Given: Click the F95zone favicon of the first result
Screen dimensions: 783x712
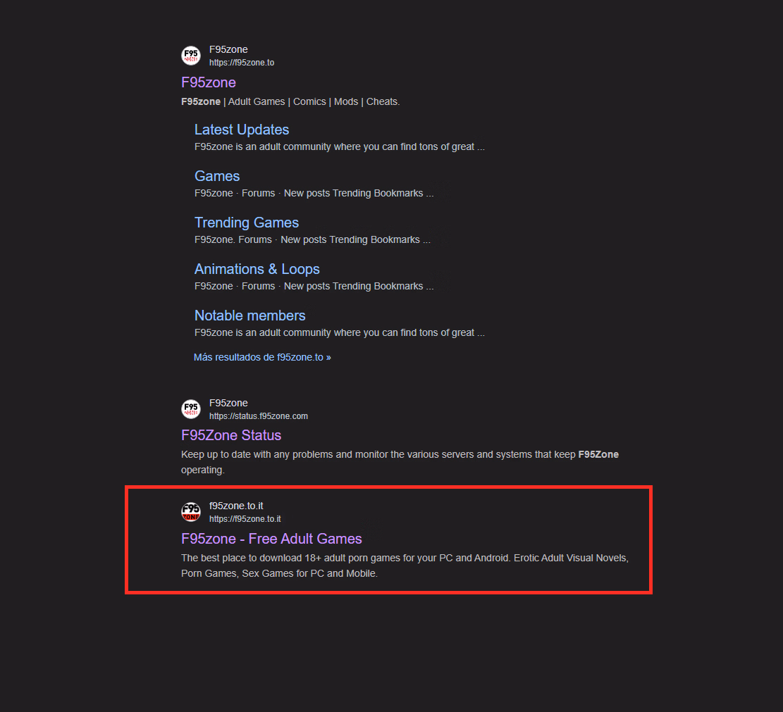Looking at the screenshot, I should [191, 56].
